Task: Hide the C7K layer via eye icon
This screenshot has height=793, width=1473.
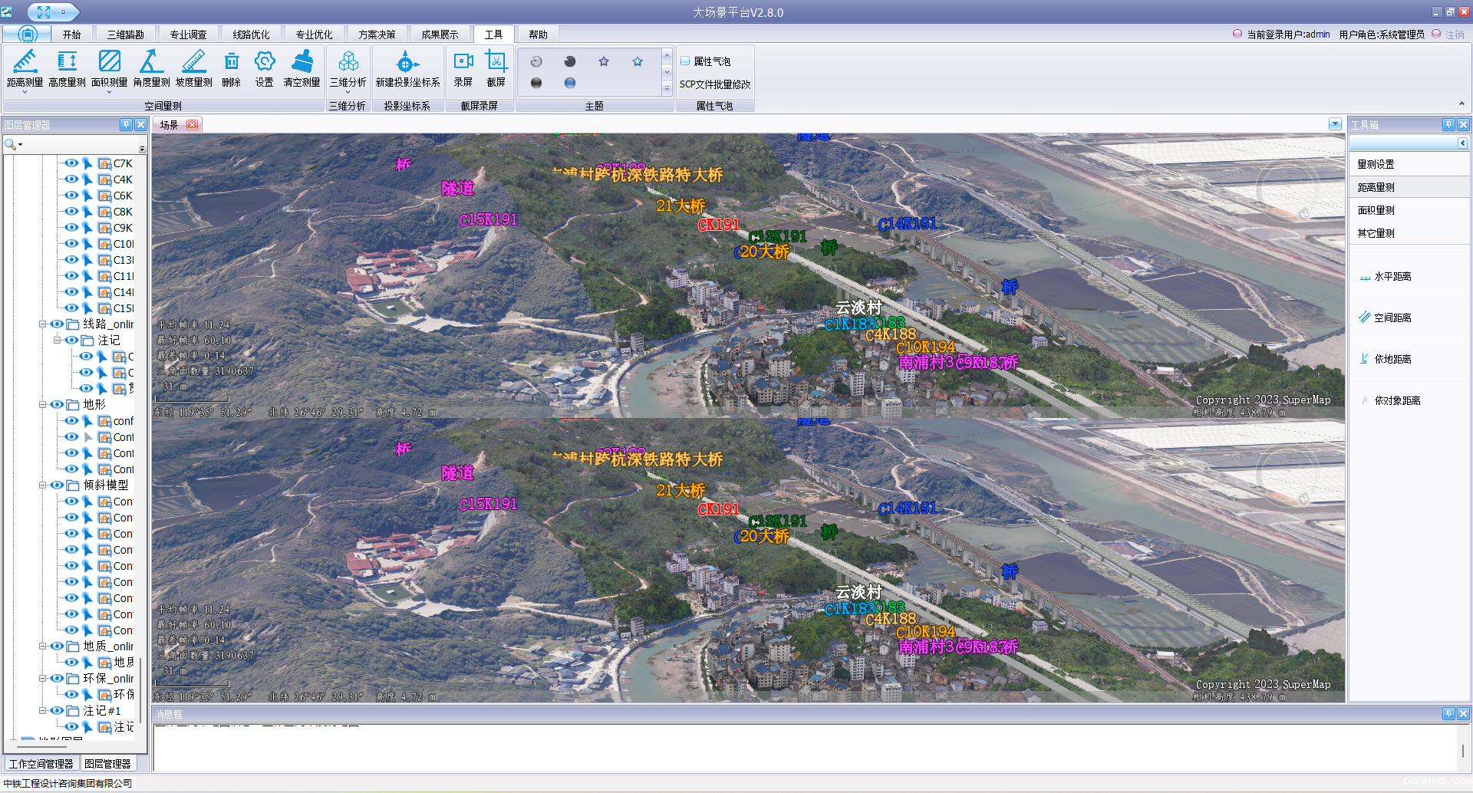Action: pos(71,163)
